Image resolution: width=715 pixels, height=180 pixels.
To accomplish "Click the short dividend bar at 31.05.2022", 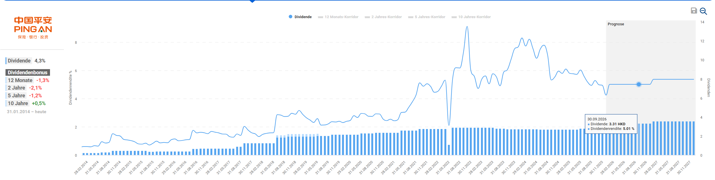I will [449, 150].
